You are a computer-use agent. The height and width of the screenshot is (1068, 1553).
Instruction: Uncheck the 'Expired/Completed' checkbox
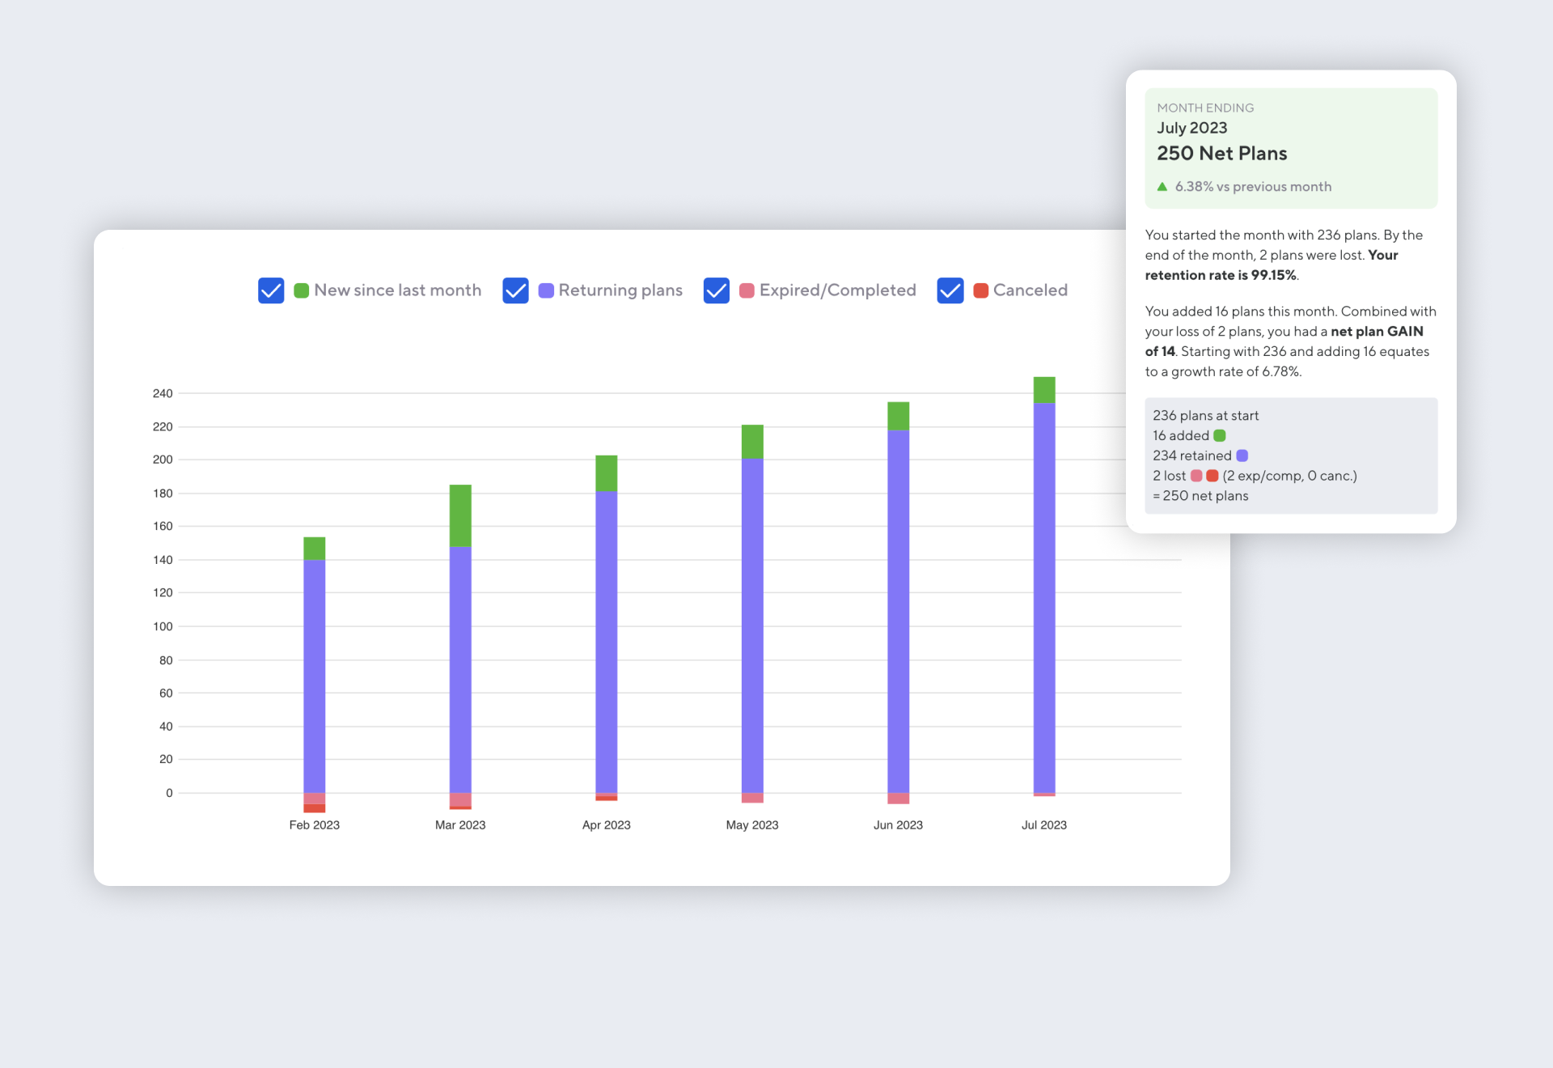point(717,290)
